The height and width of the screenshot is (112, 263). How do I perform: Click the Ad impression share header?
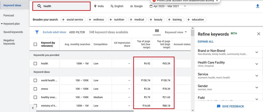tap(122, 44)
